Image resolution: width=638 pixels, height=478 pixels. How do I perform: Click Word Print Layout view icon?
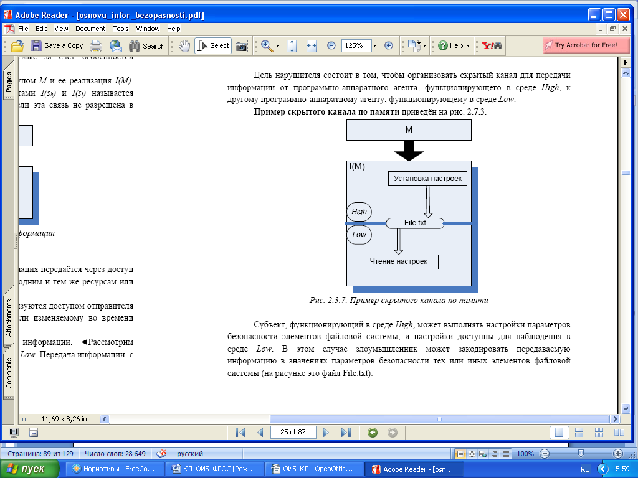tap(460, 454)
